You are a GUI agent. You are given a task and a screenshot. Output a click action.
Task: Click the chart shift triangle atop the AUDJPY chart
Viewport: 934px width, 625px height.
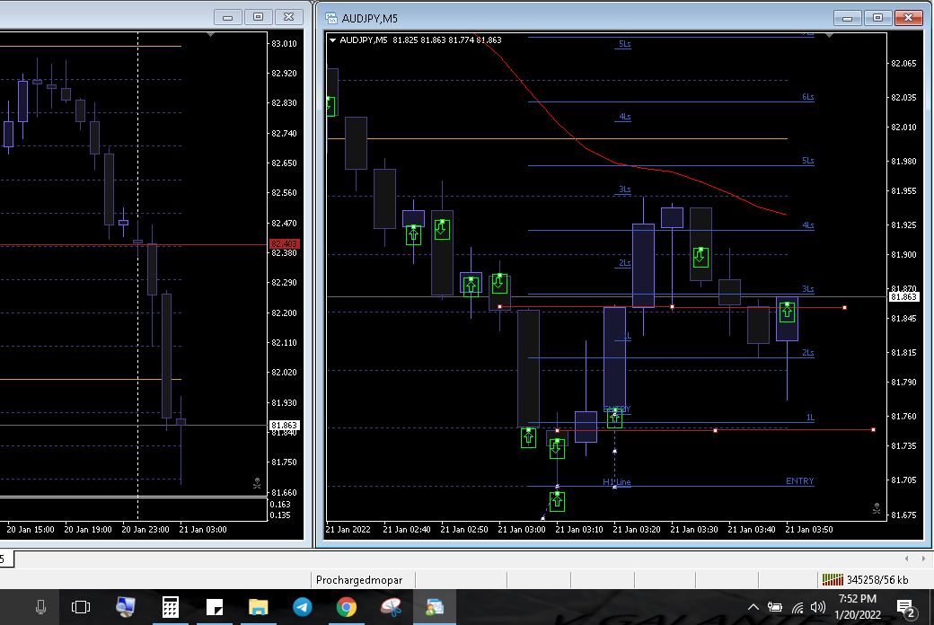pos(830,36)
